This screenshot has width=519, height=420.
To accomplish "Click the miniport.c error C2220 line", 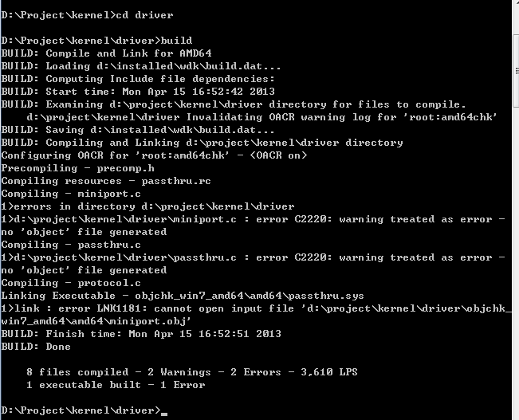I will click(254, 226).
